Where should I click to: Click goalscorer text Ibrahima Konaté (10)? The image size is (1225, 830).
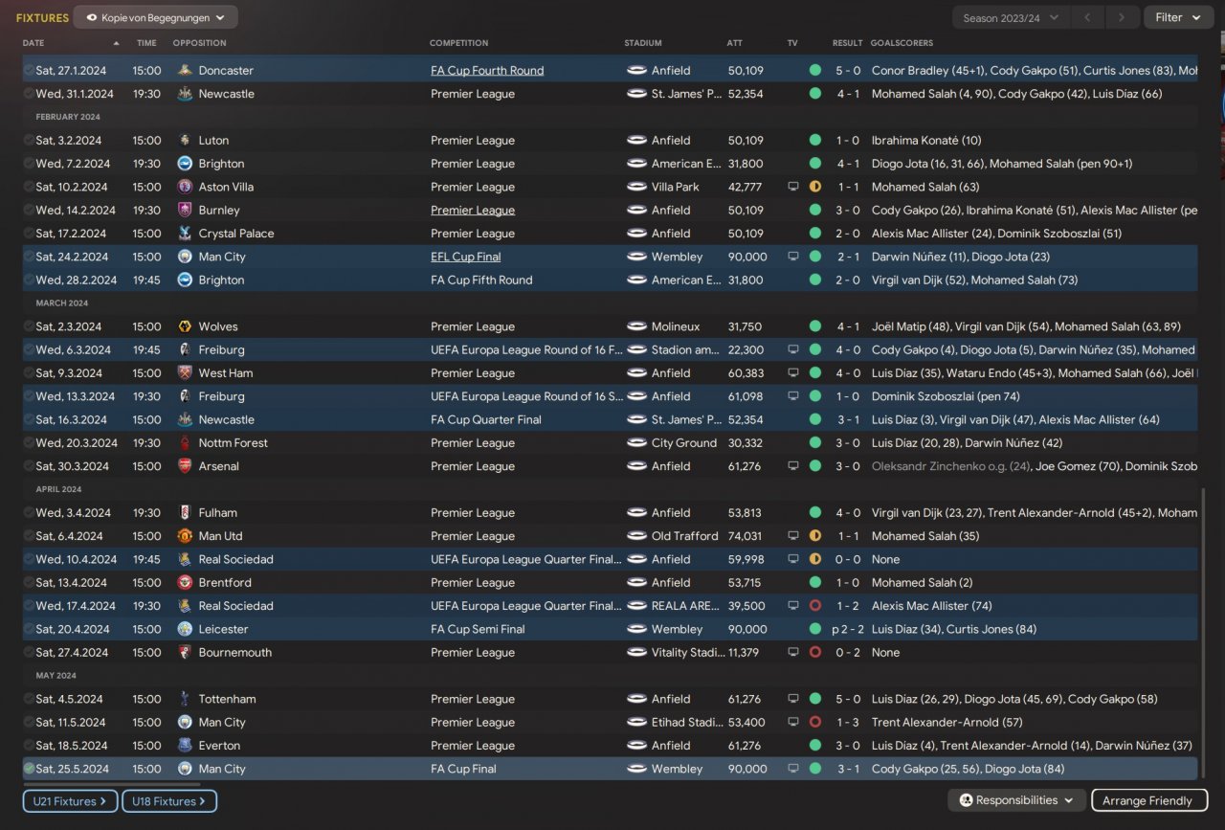[x=926, y=140]
